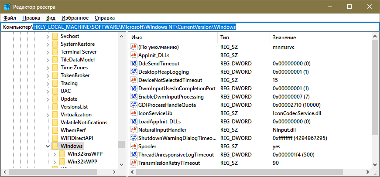Click the string icon next to AppInit_DLLs

pyautogui.click(x=134, y=55)
